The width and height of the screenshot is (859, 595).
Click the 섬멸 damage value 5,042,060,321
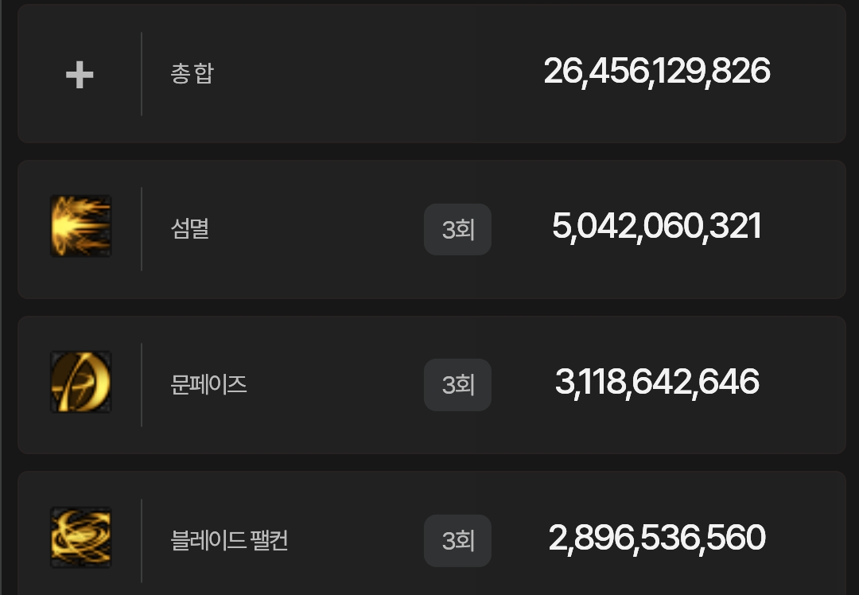pyautogui.click(x=657, y=227)
